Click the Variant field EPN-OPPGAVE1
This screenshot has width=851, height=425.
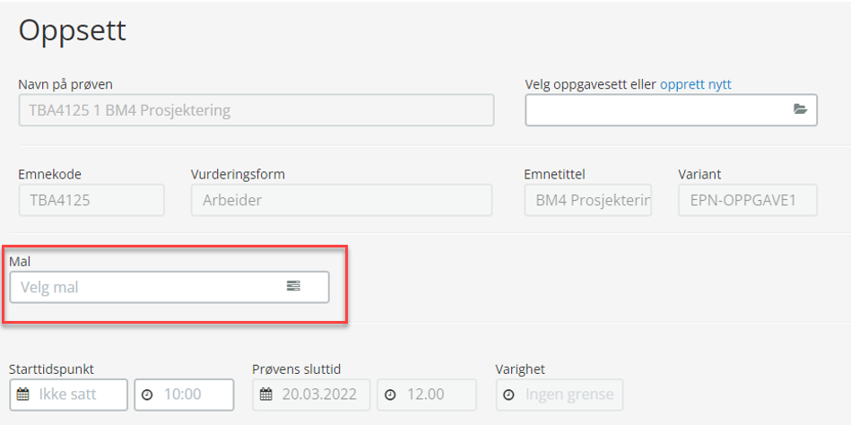(748, 200)
